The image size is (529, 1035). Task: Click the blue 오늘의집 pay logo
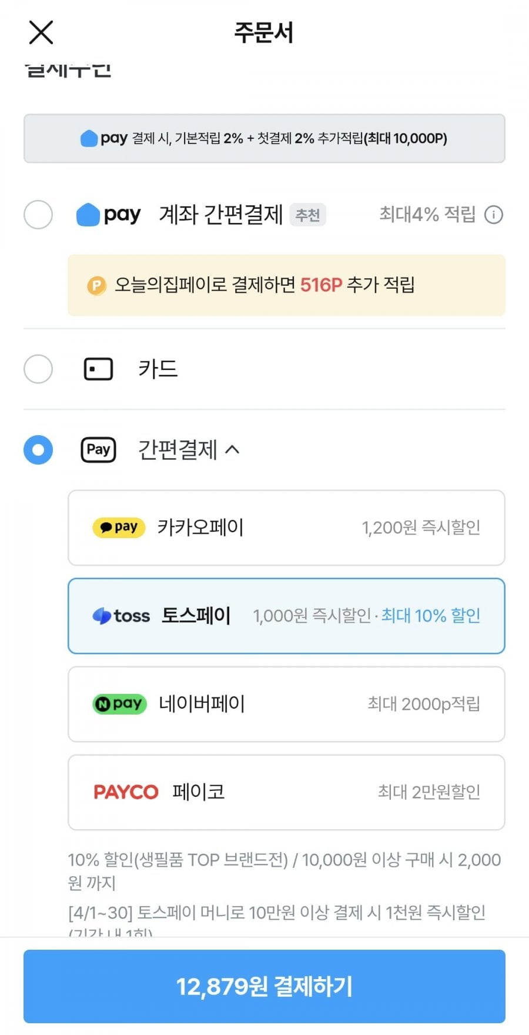click(x=108, y=215)
